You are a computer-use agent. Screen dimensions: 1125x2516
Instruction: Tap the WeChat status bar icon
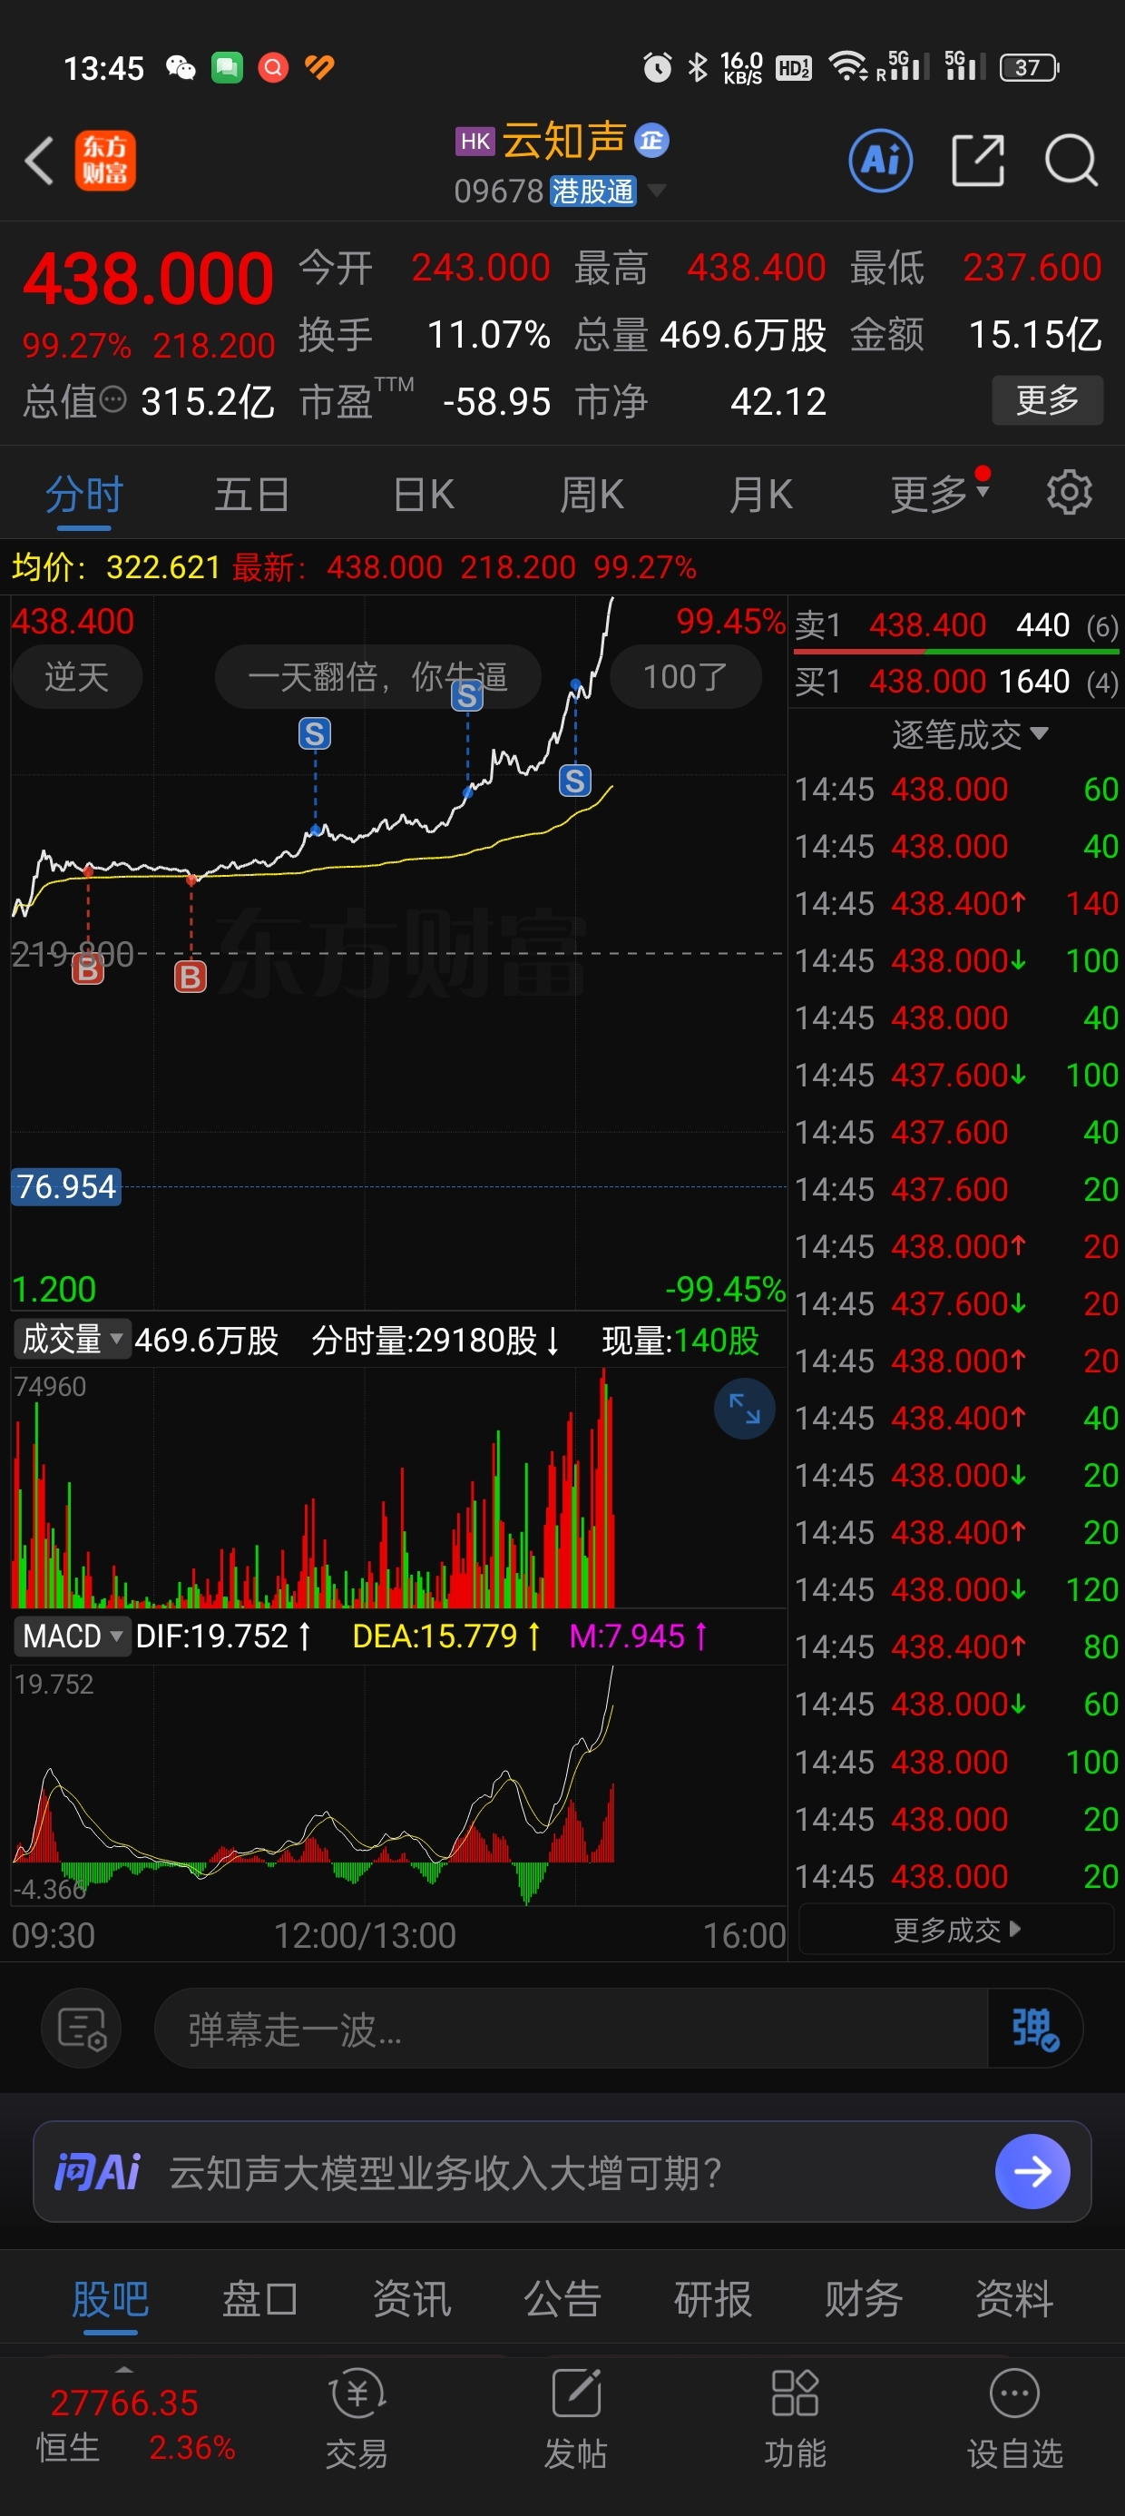(x=181, y=67)
